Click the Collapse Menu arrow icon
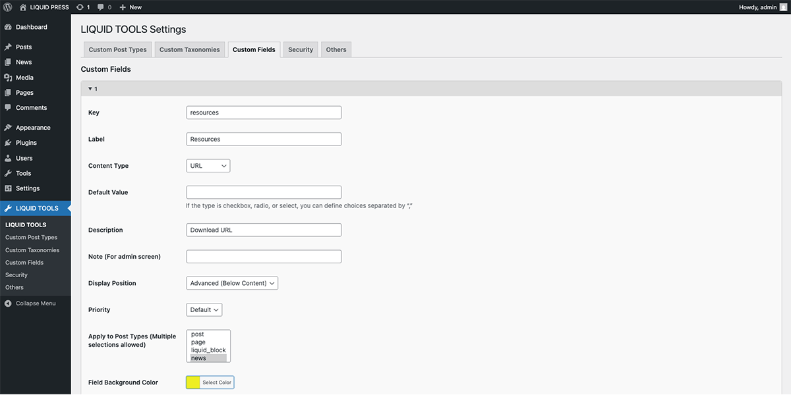791x395 pixels. [x=8, y=303]
